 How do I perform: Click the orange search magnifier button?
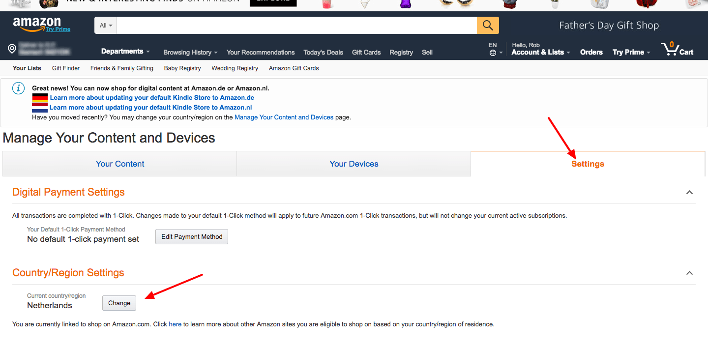[488, 25]
